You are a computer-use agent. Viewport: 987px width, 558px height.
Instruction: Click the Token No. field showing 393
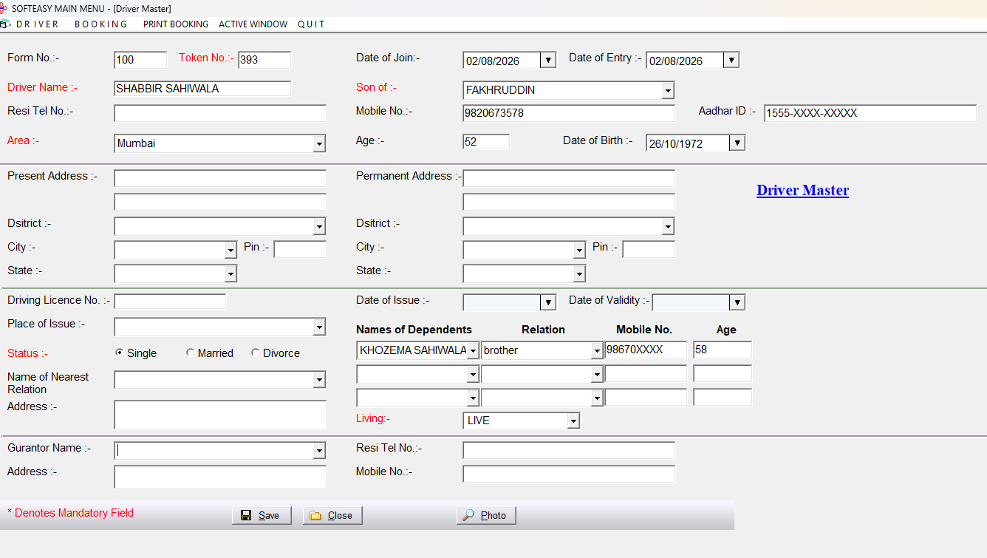click(x=264, y=60)
